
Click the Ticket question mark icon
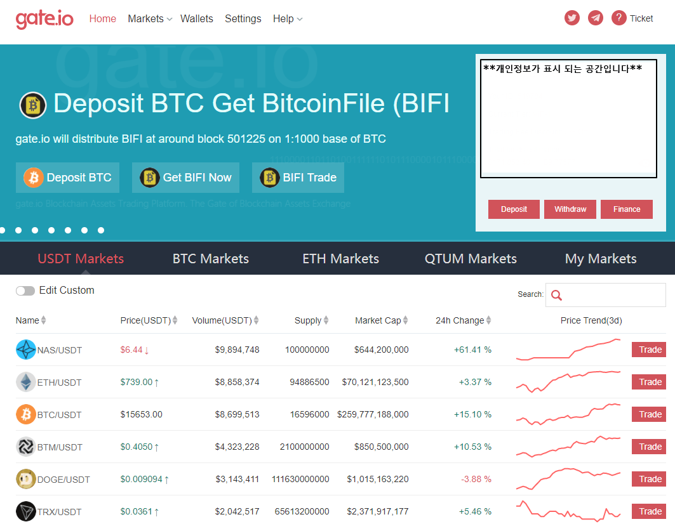tap(618, 18)
